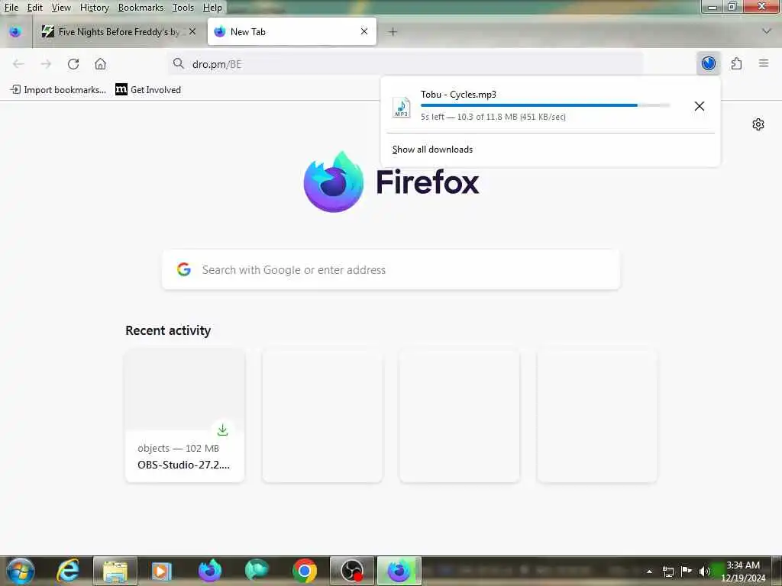Open the Extensions puzzle icon

click(x=736, y=64)
